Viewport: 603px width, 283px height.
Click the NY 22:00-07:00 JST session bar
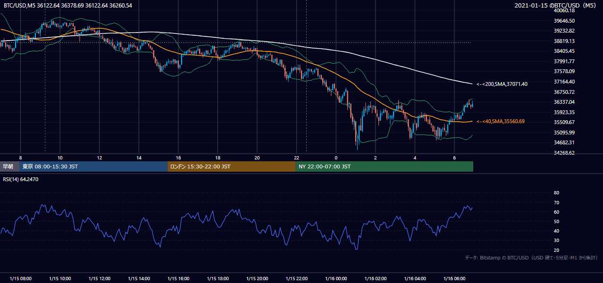[x=385, y=166]
